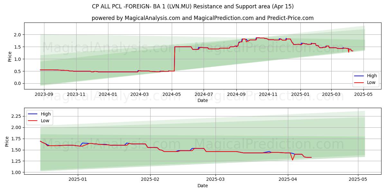
Task: Click the top chart y-axis value 0.0
Action: pyautogui.click(x=18, y=84)
